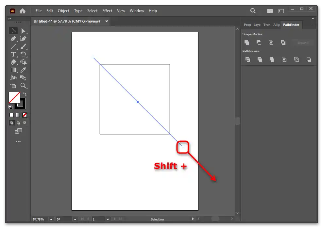Apply solid Color mode button
Viewport: 323px width, 228px height.
click(12, 115)
